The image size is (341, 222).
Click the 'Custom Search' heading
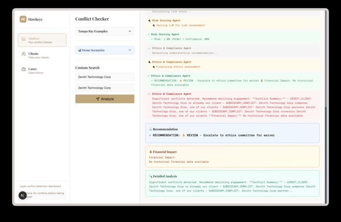(x=88, y=68)
